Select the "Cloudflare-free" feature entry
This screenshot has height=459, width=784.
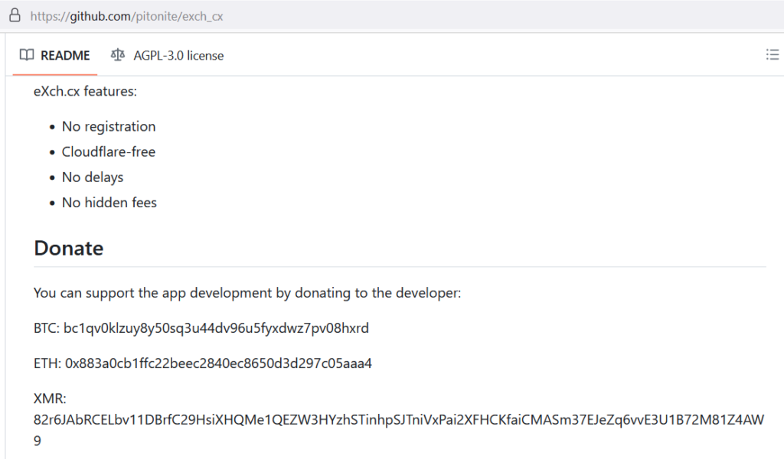(x=109, y=151)
